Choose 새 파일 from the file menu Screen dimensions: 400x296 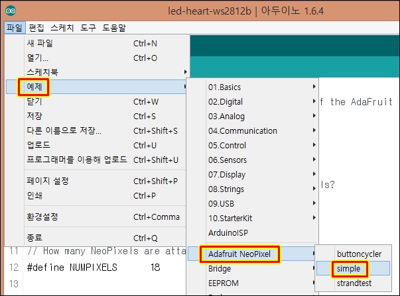96,43
